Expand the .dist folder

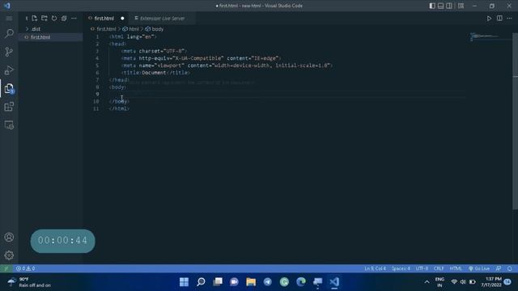click(x=50, y=29)
